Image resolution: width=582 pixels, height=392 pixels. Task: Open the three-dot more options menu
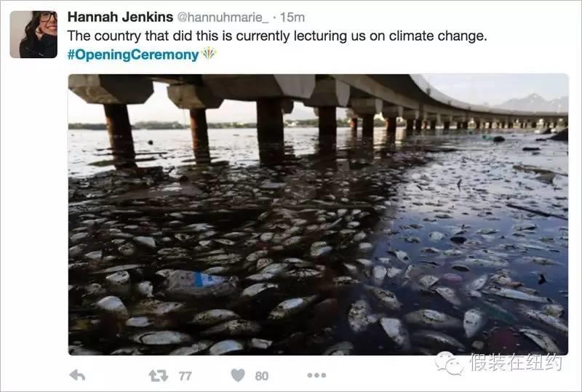316,375
